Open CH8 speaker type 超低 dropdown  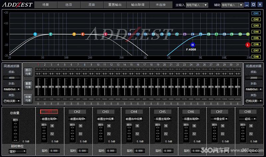tap(248, 119)
